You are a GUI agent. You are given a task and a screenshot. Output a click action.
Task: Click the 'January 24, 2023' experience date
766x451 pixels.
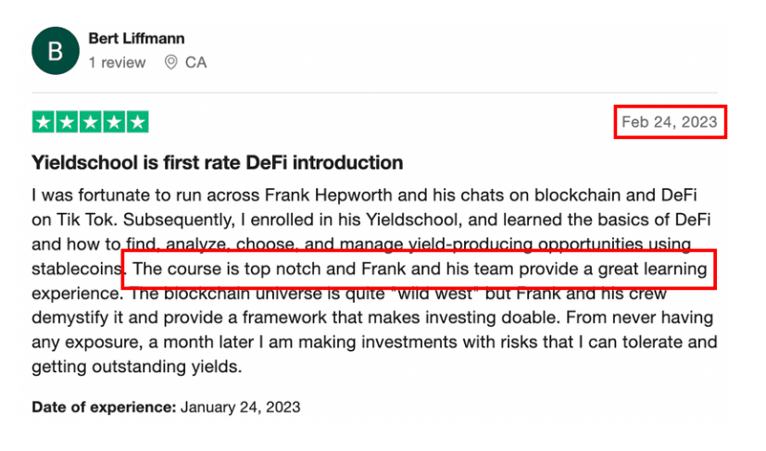[241, 407]
